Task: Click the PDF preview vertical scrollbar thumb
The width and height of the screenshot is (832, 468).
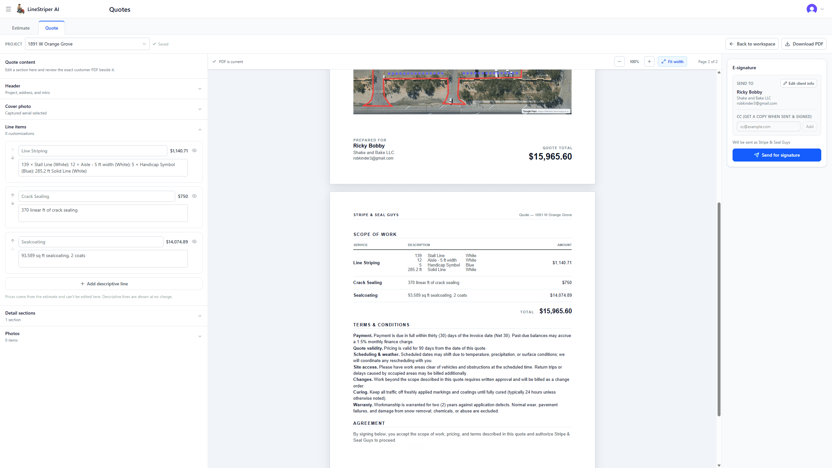Action: (719, 309)
